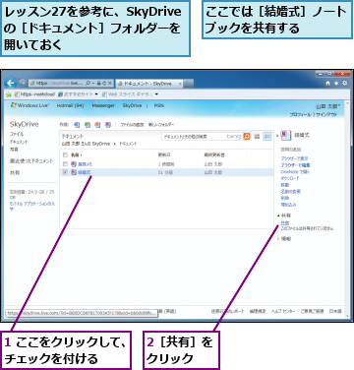Open the 結婚式 notebook link
The height and width of the screenshot is (370, 354).
click(84, 172)
